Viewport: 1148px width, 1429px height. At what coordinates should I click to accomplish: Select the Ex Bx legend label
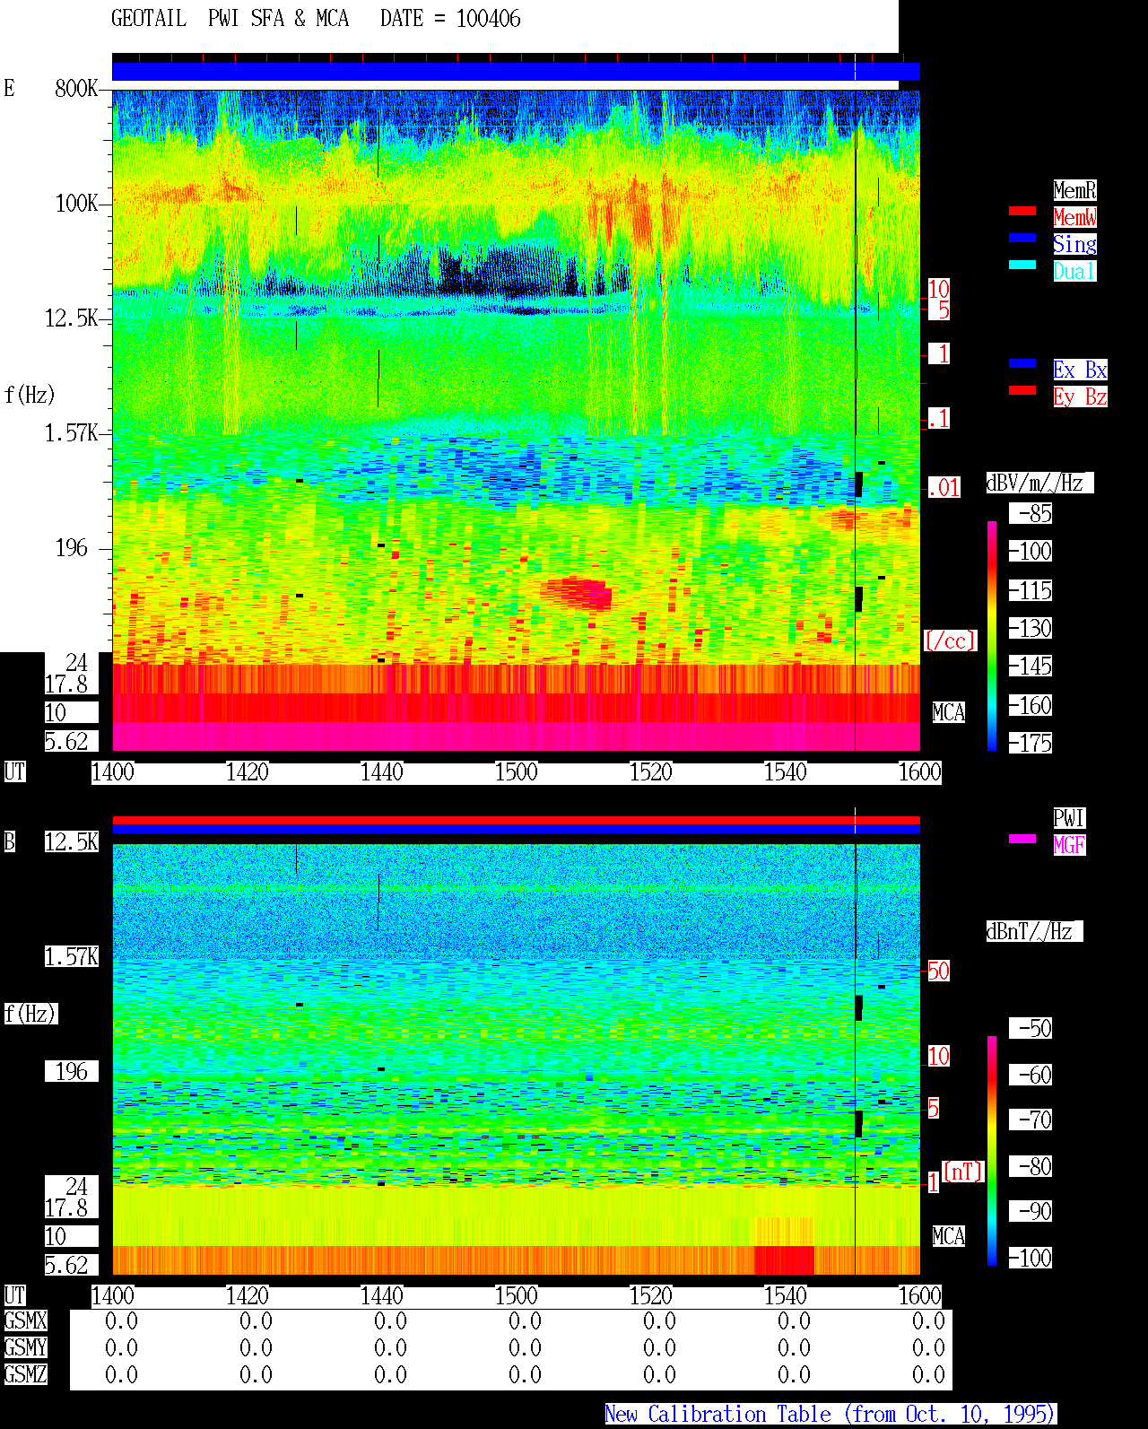(x=1080, y=370)
